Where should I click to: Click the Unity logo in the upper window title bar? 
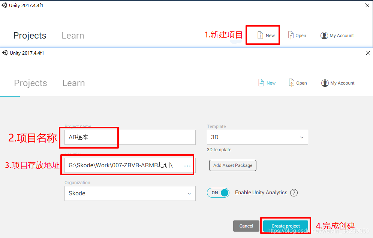pos(4,5)
